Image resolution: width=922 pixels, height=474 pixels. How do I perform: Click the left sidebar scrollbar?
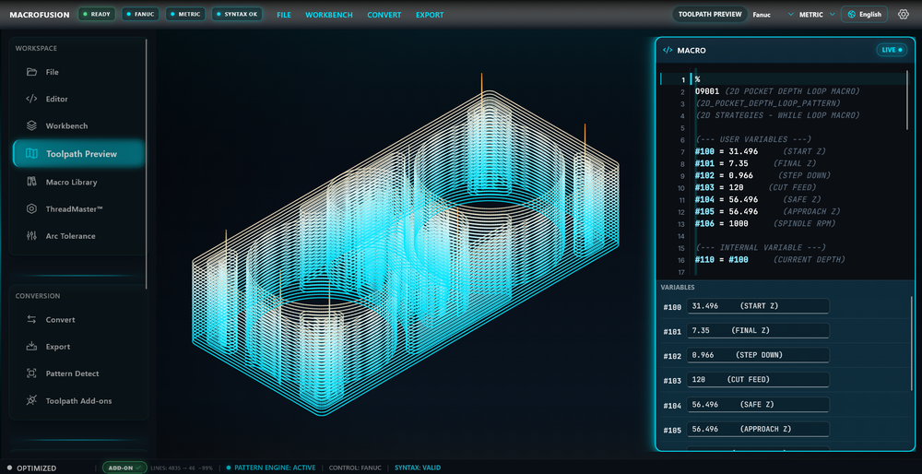147,163
